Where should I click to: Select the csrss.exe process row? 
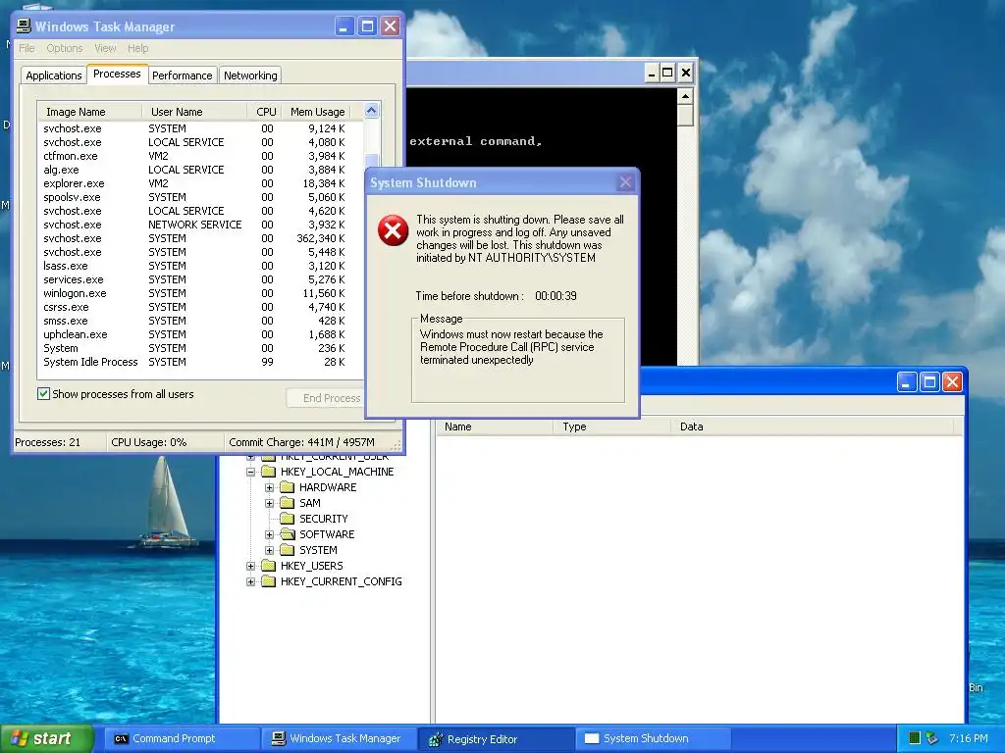coord(200,307)
